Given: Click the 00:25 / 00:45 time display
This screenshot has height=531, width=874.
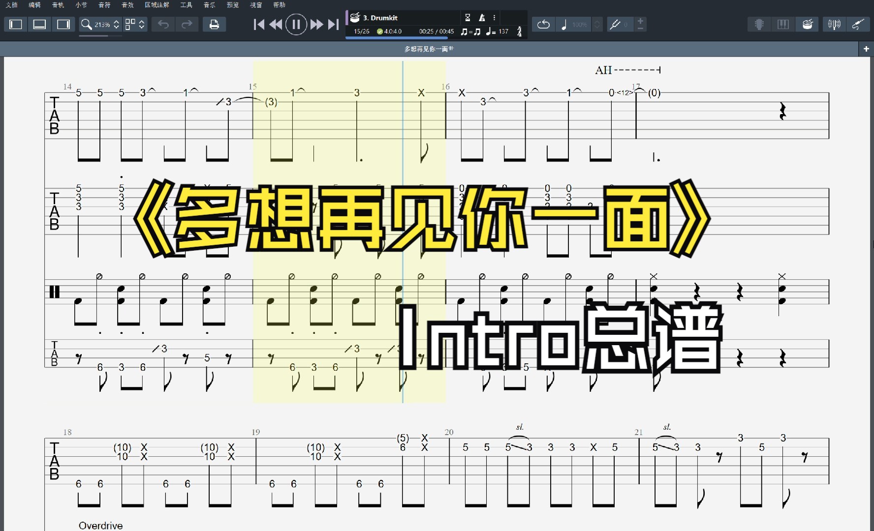Looking at the screenshot, I should pos(437,31).
